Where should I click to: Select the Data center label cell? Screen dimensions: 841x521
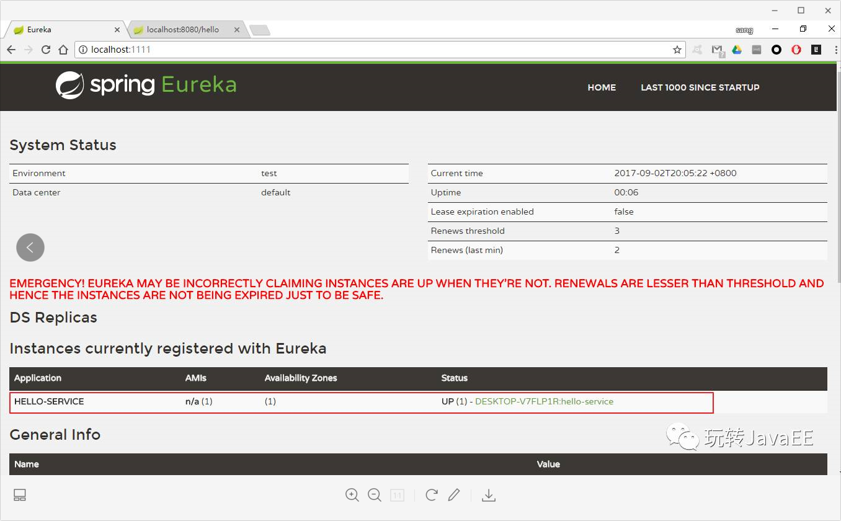37,192
